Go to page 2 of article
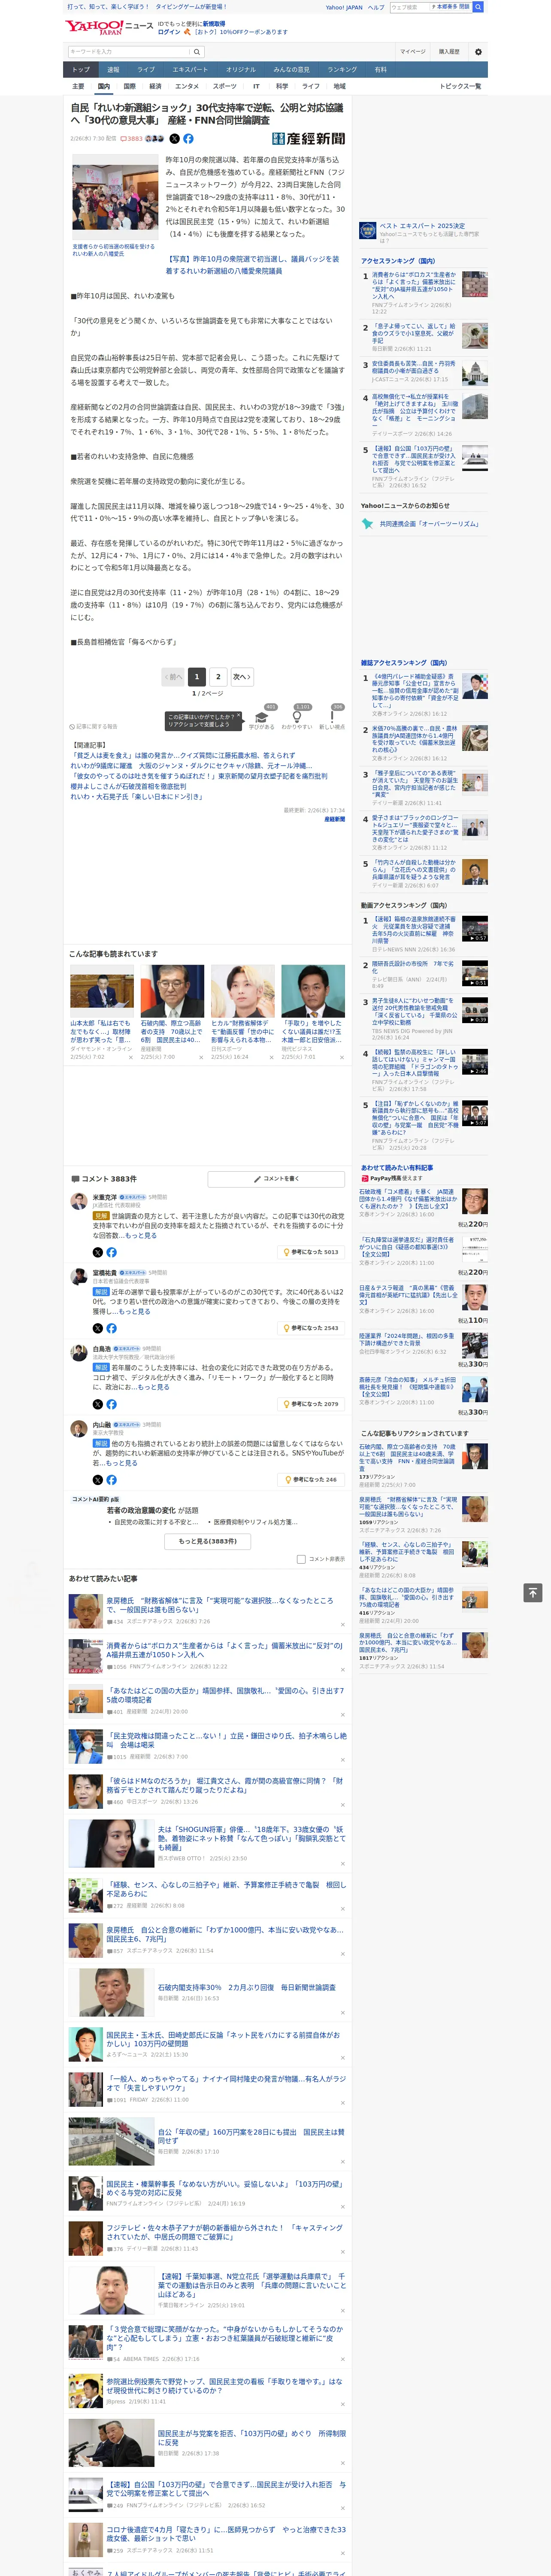 tap(219, 677)
